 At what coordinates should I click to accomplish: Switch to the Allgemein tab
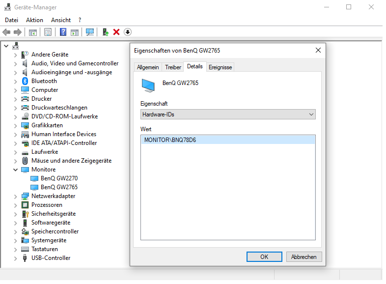point(148,67)
